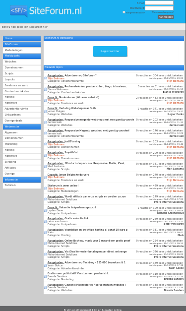
Task: Click '2 reacties en 433 keer uniek bekeken'
Action: click(160, 98)
